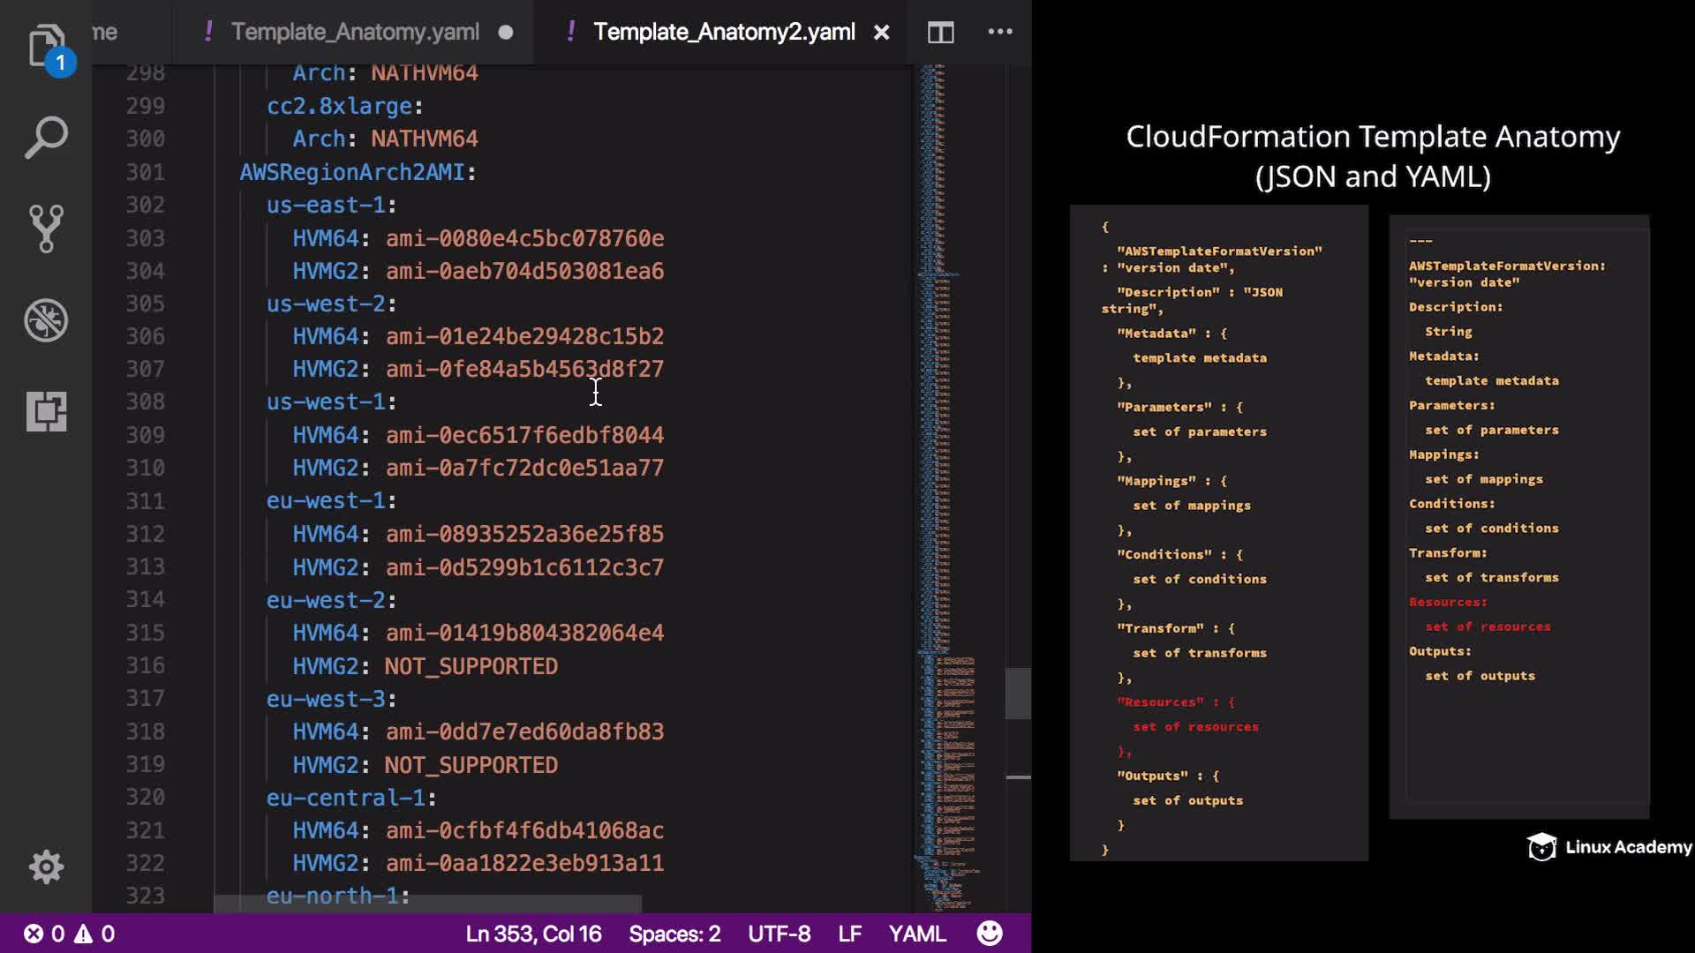This screenshot has width=1695, height=953.
Task: Open the Spaces: 2 indentation selector
Action: (674, 934)
